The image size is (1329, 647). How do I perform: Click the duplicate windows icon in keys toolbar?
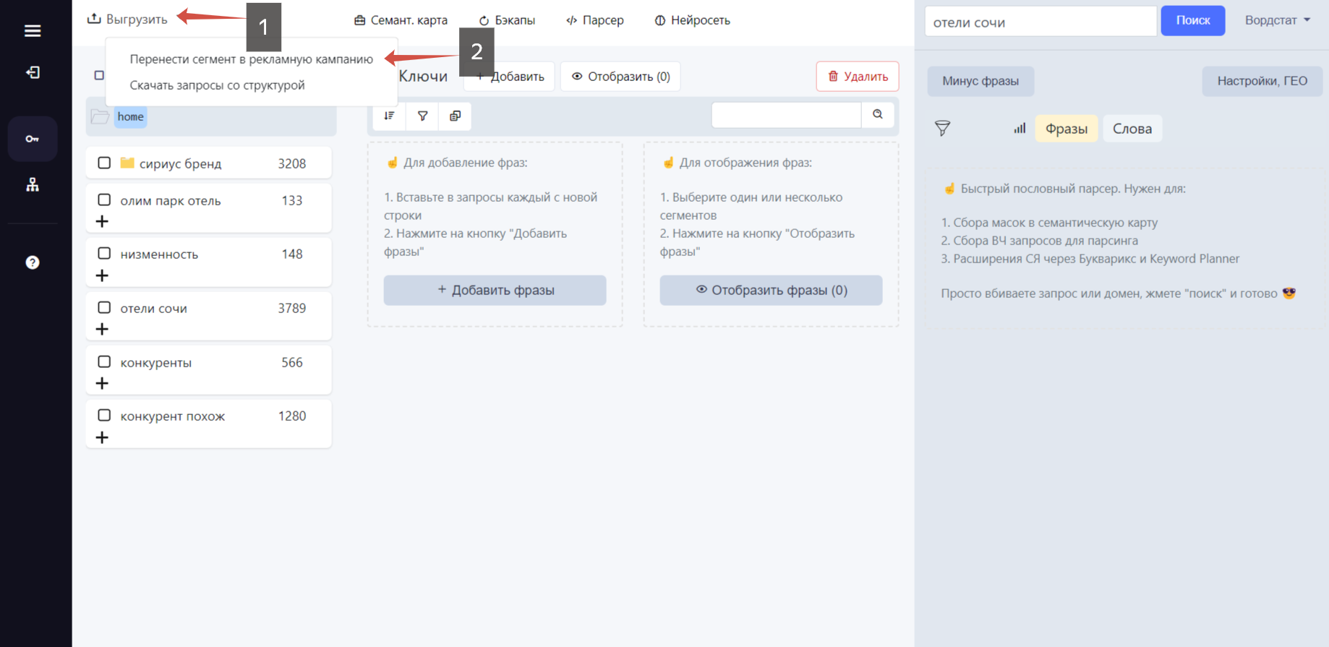point(455,116)
